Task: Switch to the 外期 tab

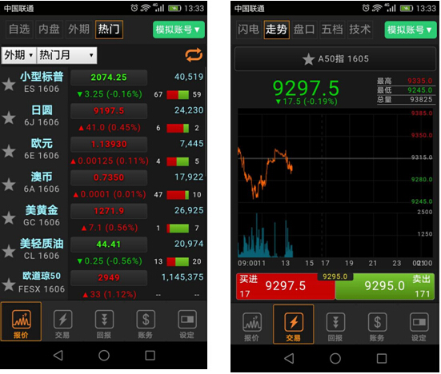Action: 79,30
